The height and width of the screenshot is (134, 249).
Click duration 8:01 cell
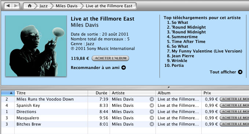pyautogui.click(x=104, y=124)
